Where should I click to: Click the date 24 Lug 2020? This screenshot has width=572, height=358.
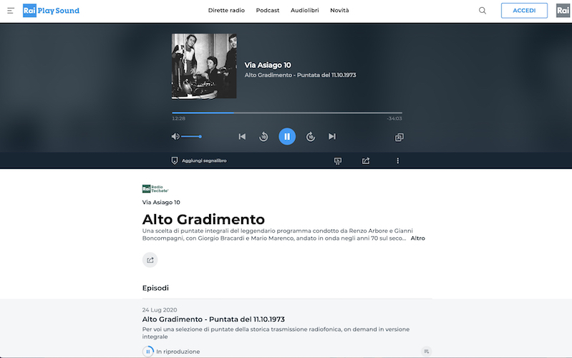click(160, 310)
